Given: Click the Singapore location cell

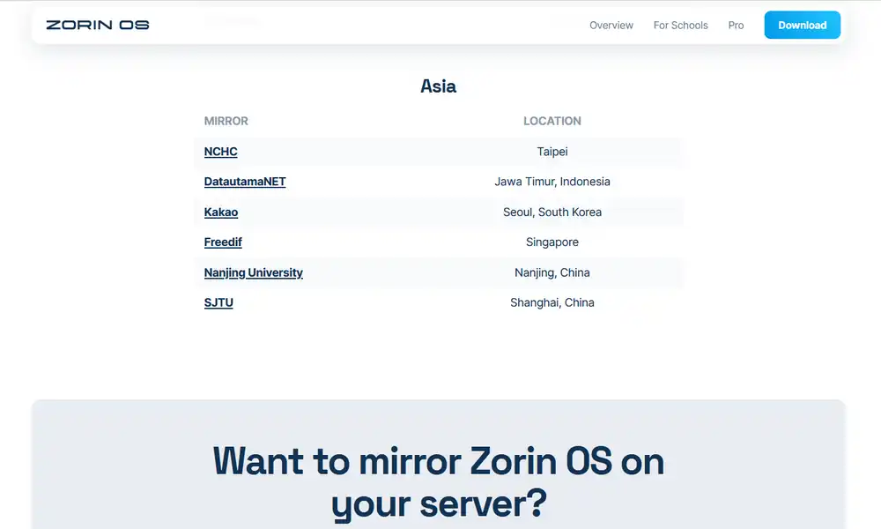Looking at the screenshot, I should tap(552, 242).
